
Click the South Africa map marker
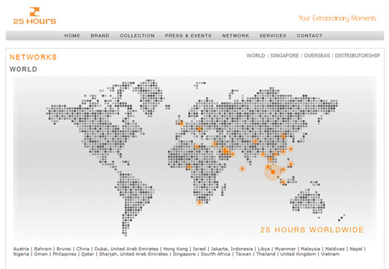199,202
